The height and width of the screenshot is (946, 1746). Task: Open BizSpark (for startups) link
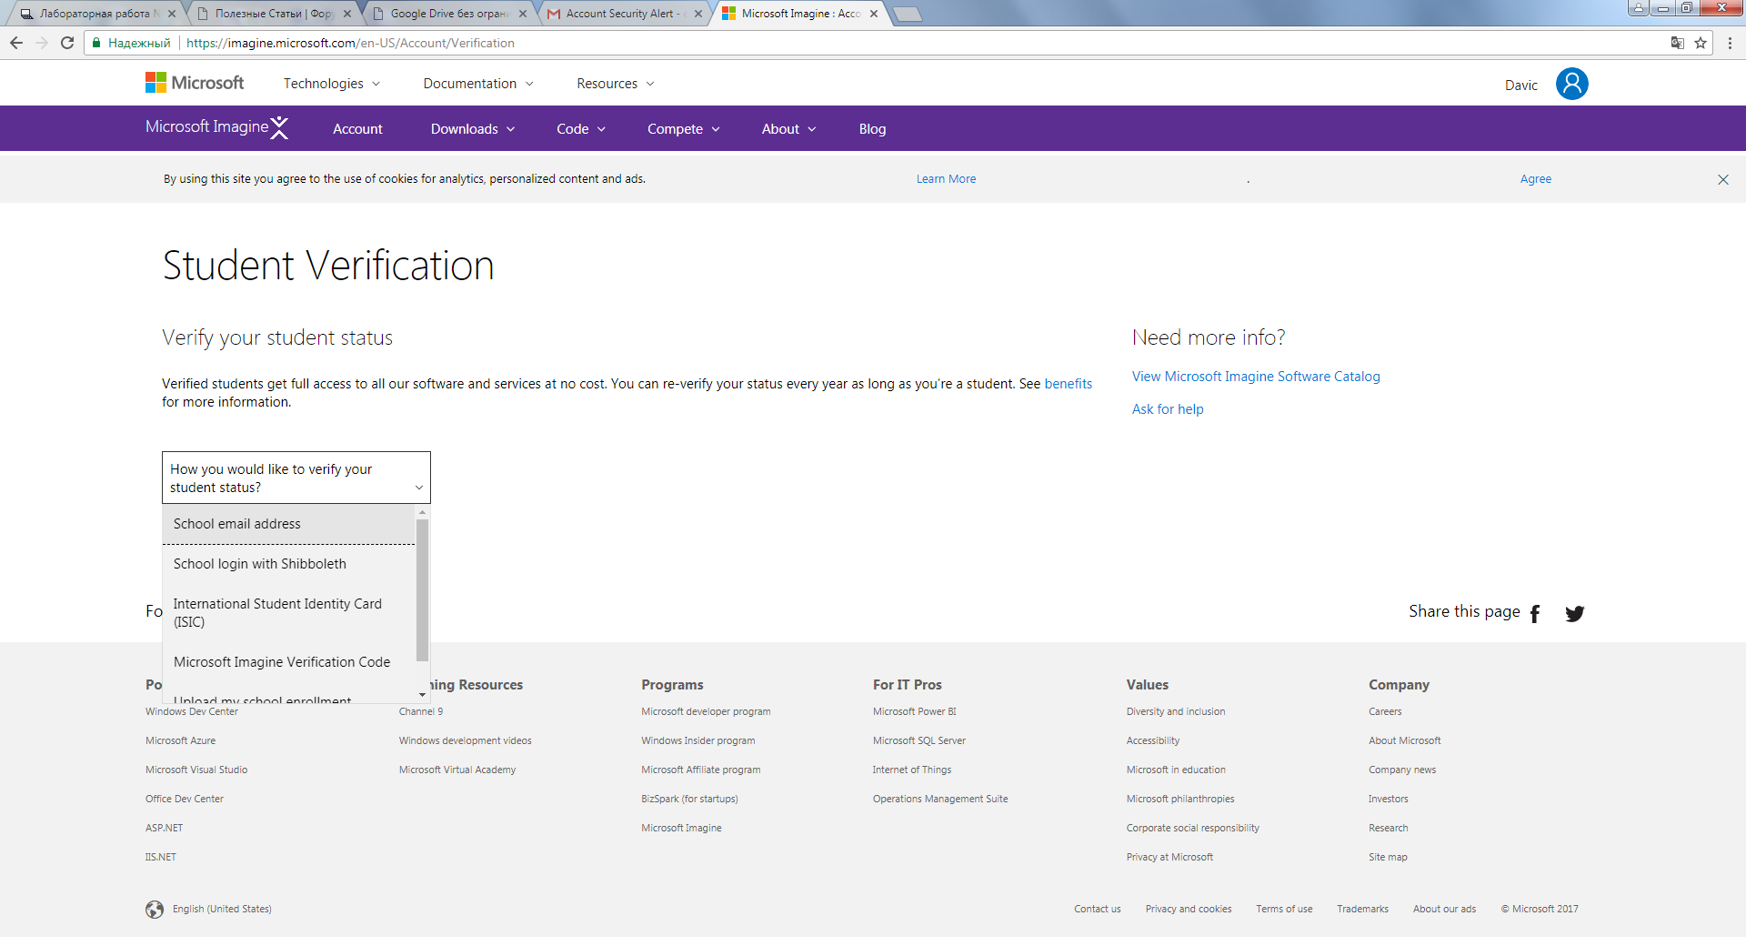pos(689,799)
